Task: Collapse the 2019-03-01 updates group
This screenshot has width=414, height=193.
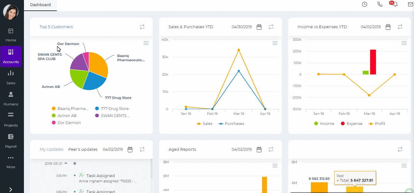Action: click(x=66, y=164)
